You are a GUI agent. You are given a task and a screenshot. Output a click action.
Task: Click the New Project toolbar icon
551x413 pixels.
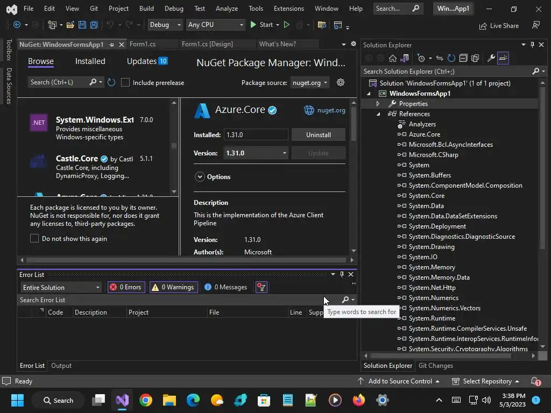pos(52,25)
